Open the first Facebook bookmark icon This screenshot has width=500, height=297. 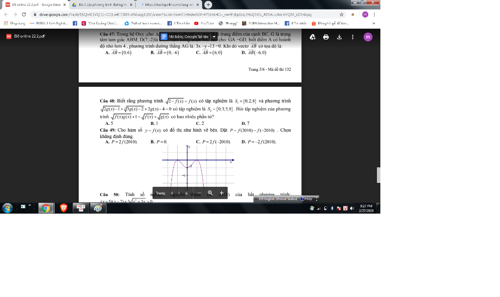pyautogui.click(x=75, y=23)
